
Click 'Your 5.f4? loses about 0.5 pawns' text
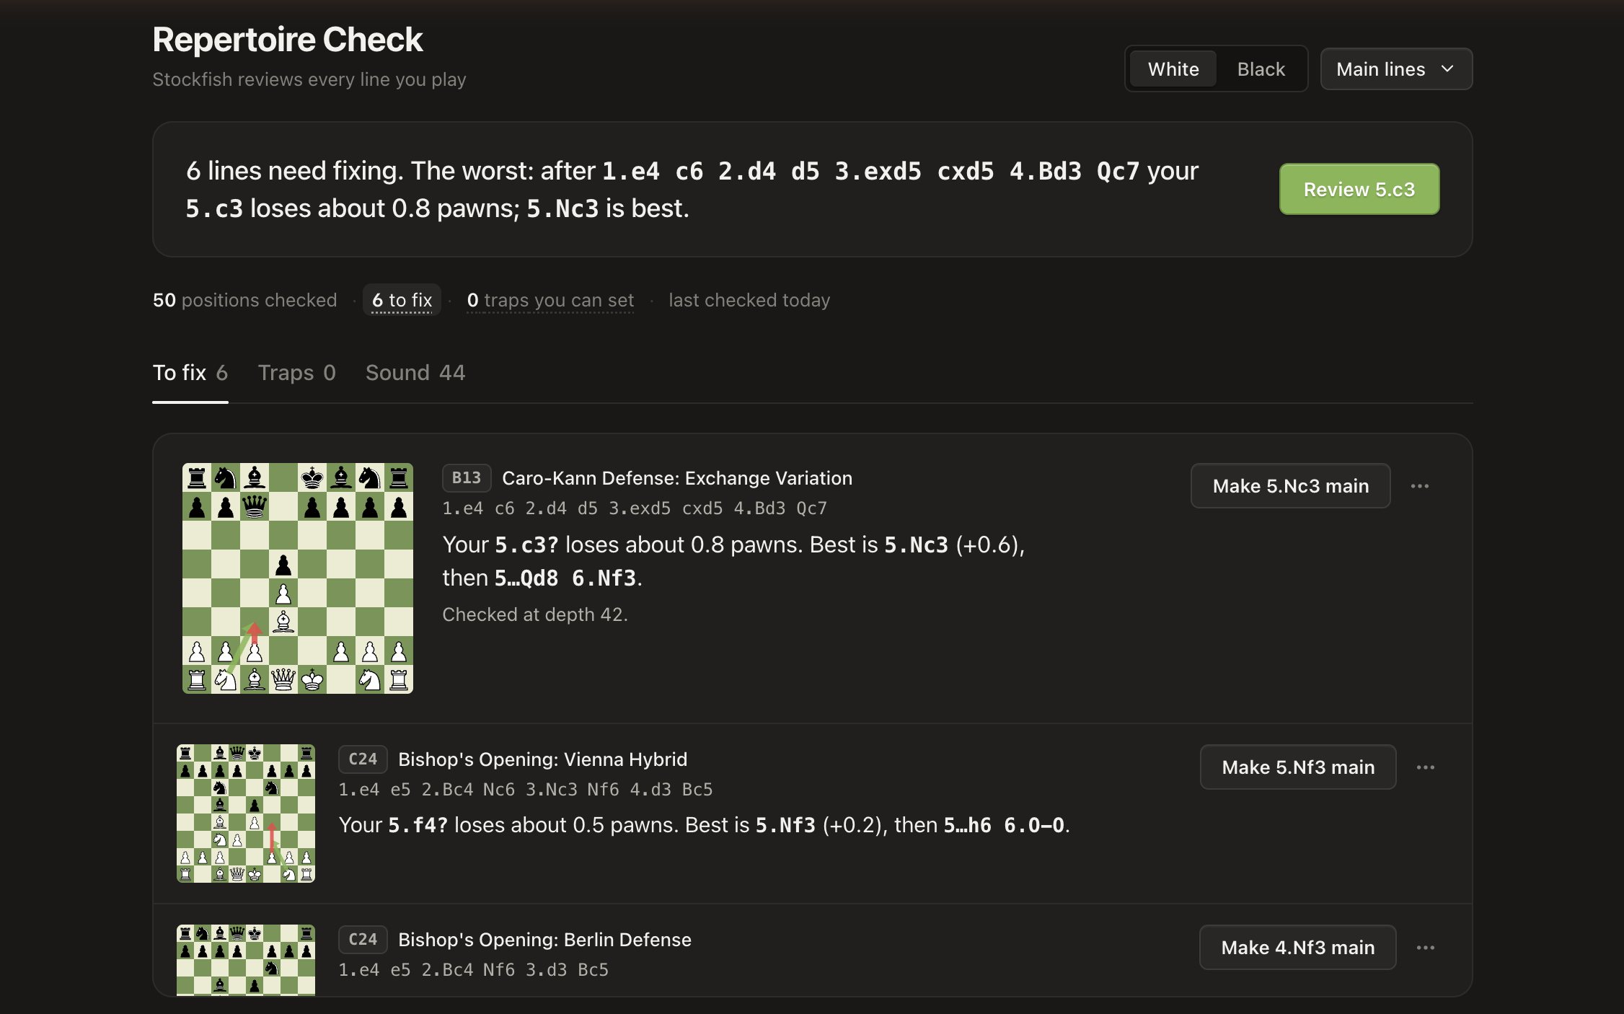pyautogui.click(x=507, y=825)
